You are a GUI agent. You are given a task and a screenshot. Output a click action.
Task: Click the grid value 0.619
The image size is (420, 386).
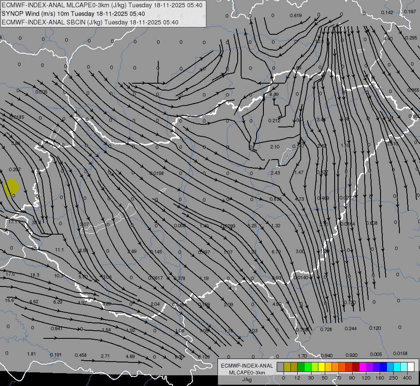[296, 15]
